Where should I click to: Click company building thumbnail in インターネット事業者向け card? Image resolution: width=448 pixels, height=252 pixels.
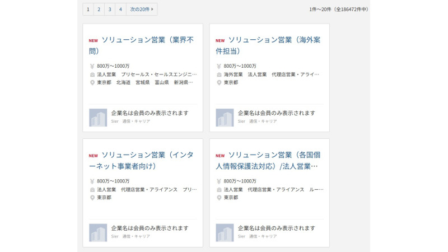click(98, 232)
